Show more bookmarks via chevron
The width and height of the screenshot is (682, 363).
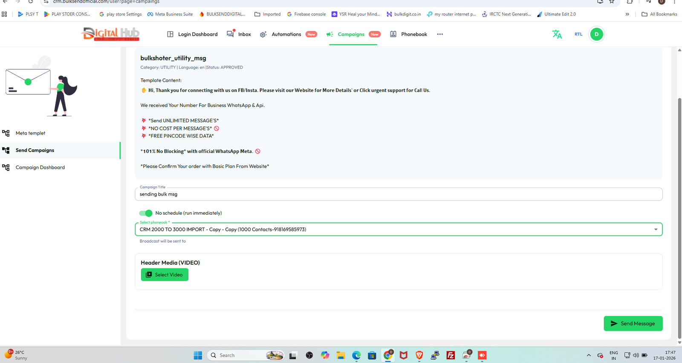[627, 14]
